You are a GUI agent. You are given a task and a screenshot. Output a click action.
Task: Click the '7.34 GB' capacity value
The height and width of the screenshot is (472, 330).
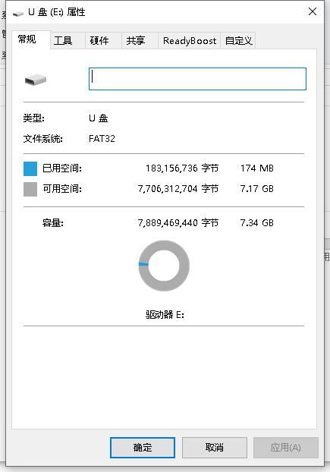click(257, 223)
